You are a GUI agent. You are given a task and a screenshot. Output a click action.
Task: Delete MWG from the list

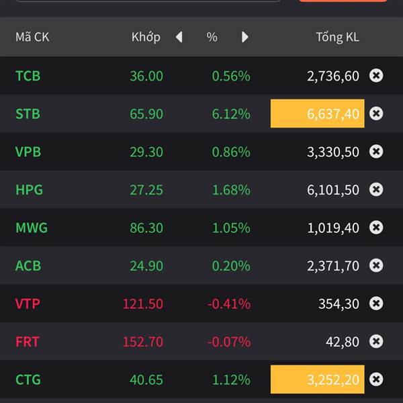point(376,228)
